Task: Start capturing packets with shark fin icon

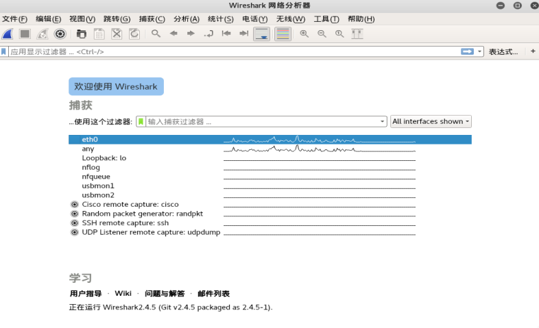Action: 8,34
